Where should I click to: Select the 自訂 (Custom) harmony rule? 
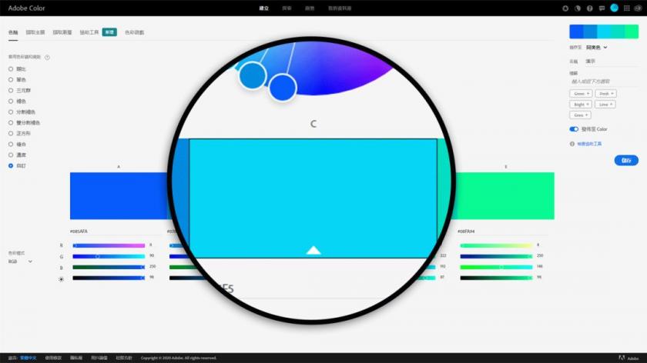(11, 165)
